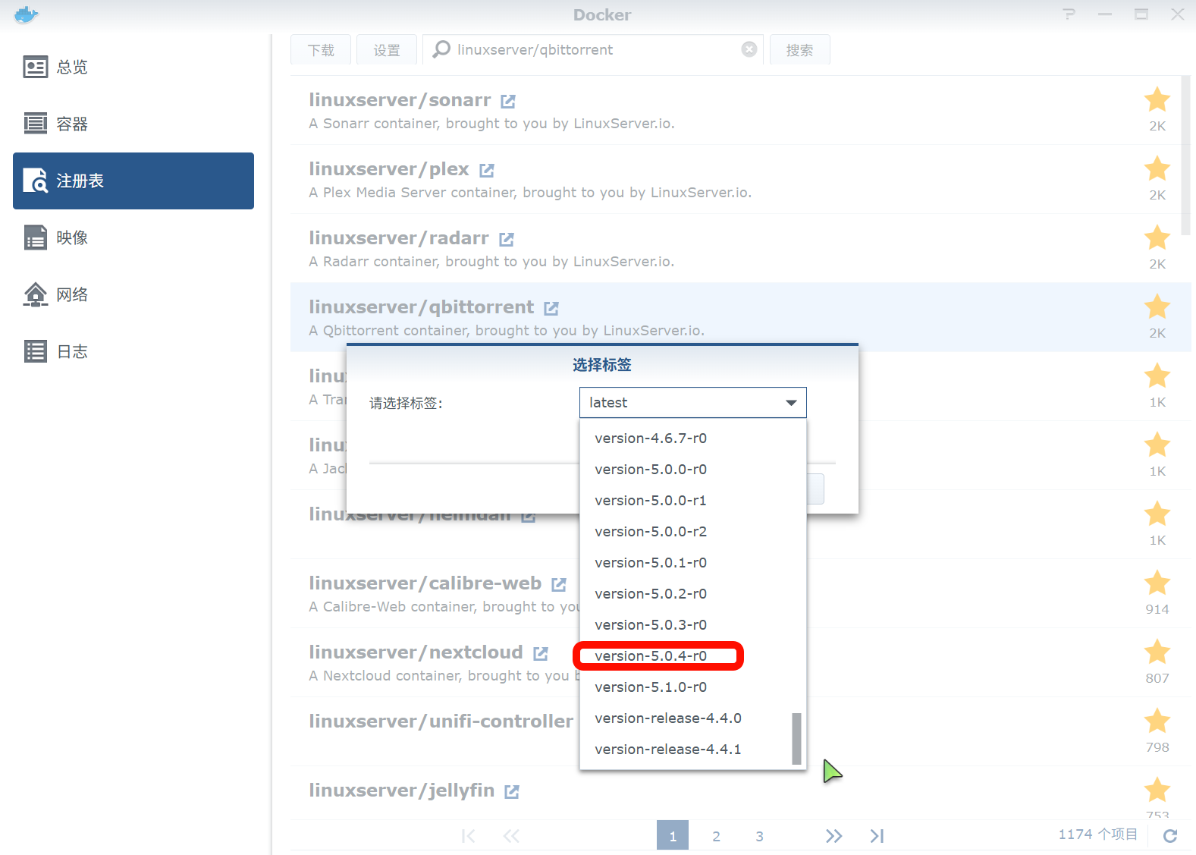Choose tag version-5.0.0-r2
Image resolution: width=1196 pixels, height=855 pixels.
(x=692, y=531)
